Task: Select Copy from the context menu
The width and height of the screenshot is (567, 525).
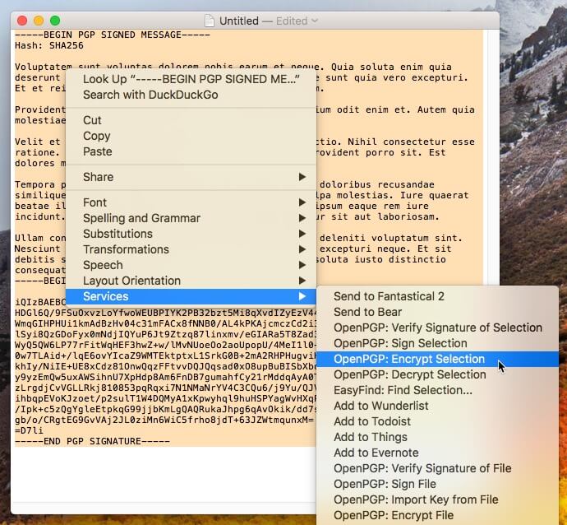Action: [x=191, y=136]
